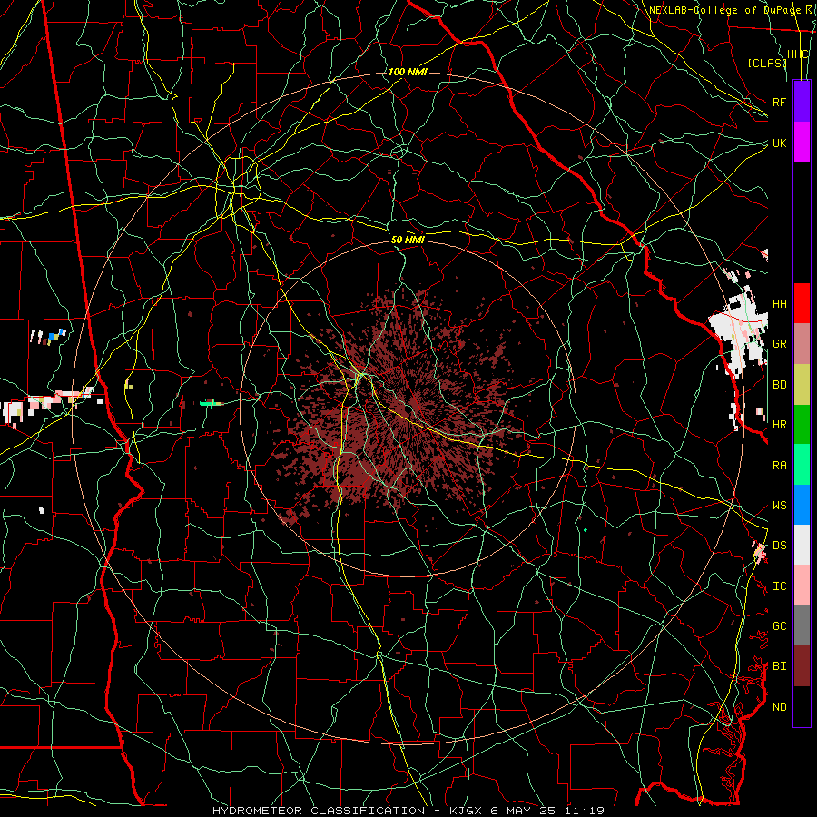The width and height of the screenshot is (817, 817).
Task: Select the GR color swatch in legend
Action: (802, 343)
